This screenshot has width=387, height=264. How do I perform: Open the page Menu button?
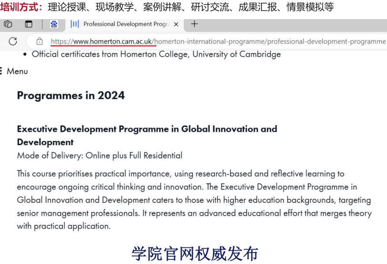coord(14,71)
